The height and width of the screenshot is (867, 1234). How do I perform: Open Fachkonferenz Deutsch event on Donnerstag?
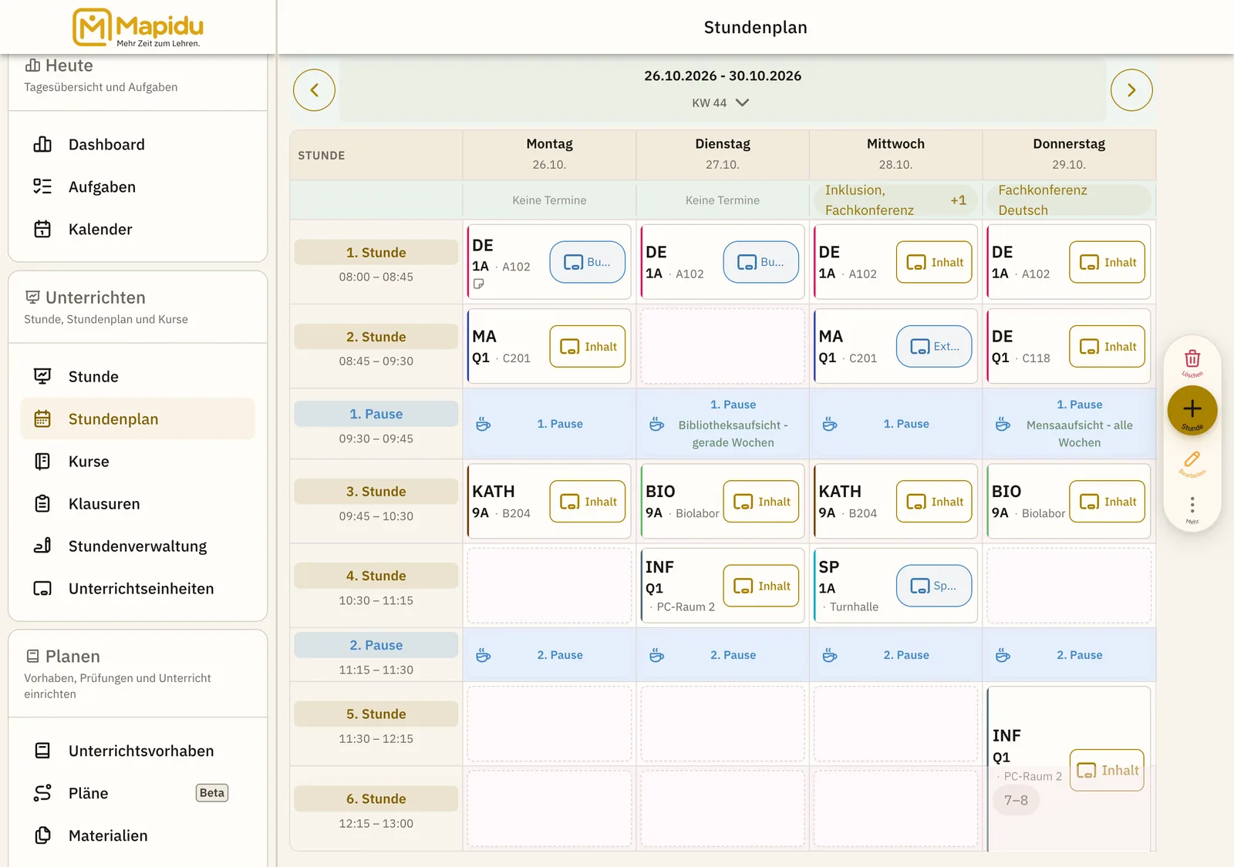[1069, 200]
